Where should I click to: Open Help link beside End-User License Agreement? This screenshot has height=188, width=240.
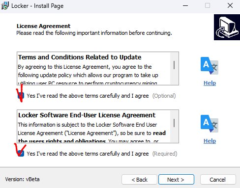point(210,141)
